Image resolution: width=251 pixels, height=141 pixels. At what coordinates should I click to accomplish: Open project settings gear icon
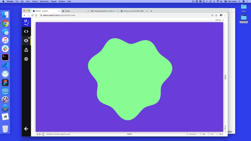pyautogui.click(x=26, y=59)
